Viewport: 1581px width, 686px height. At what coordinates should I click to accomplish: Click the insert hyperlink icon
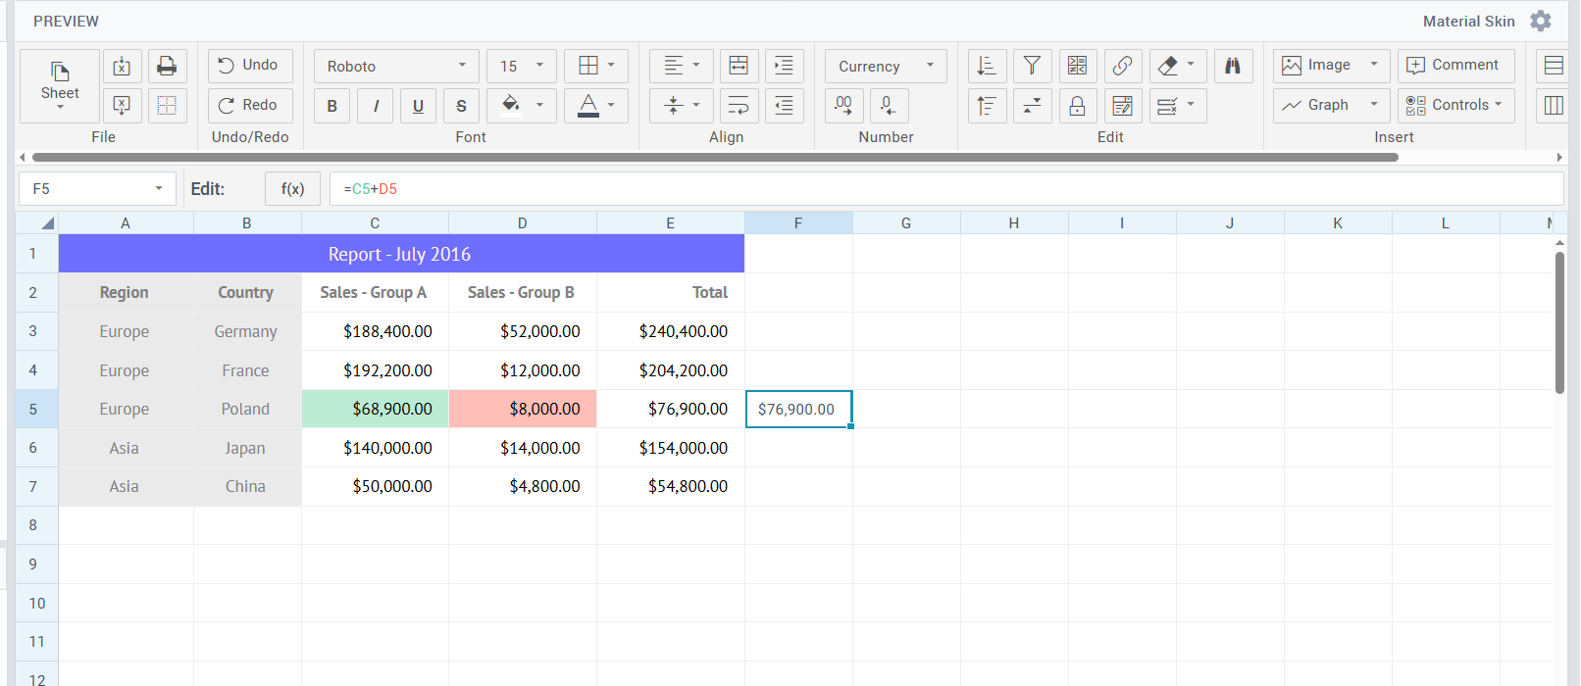(x=1123, y=66)
